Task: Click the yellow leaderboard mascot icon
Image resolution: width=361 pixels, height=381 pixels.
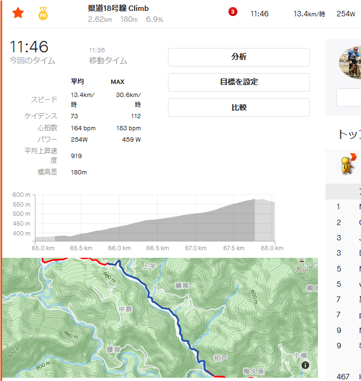Action: [348, 164]
